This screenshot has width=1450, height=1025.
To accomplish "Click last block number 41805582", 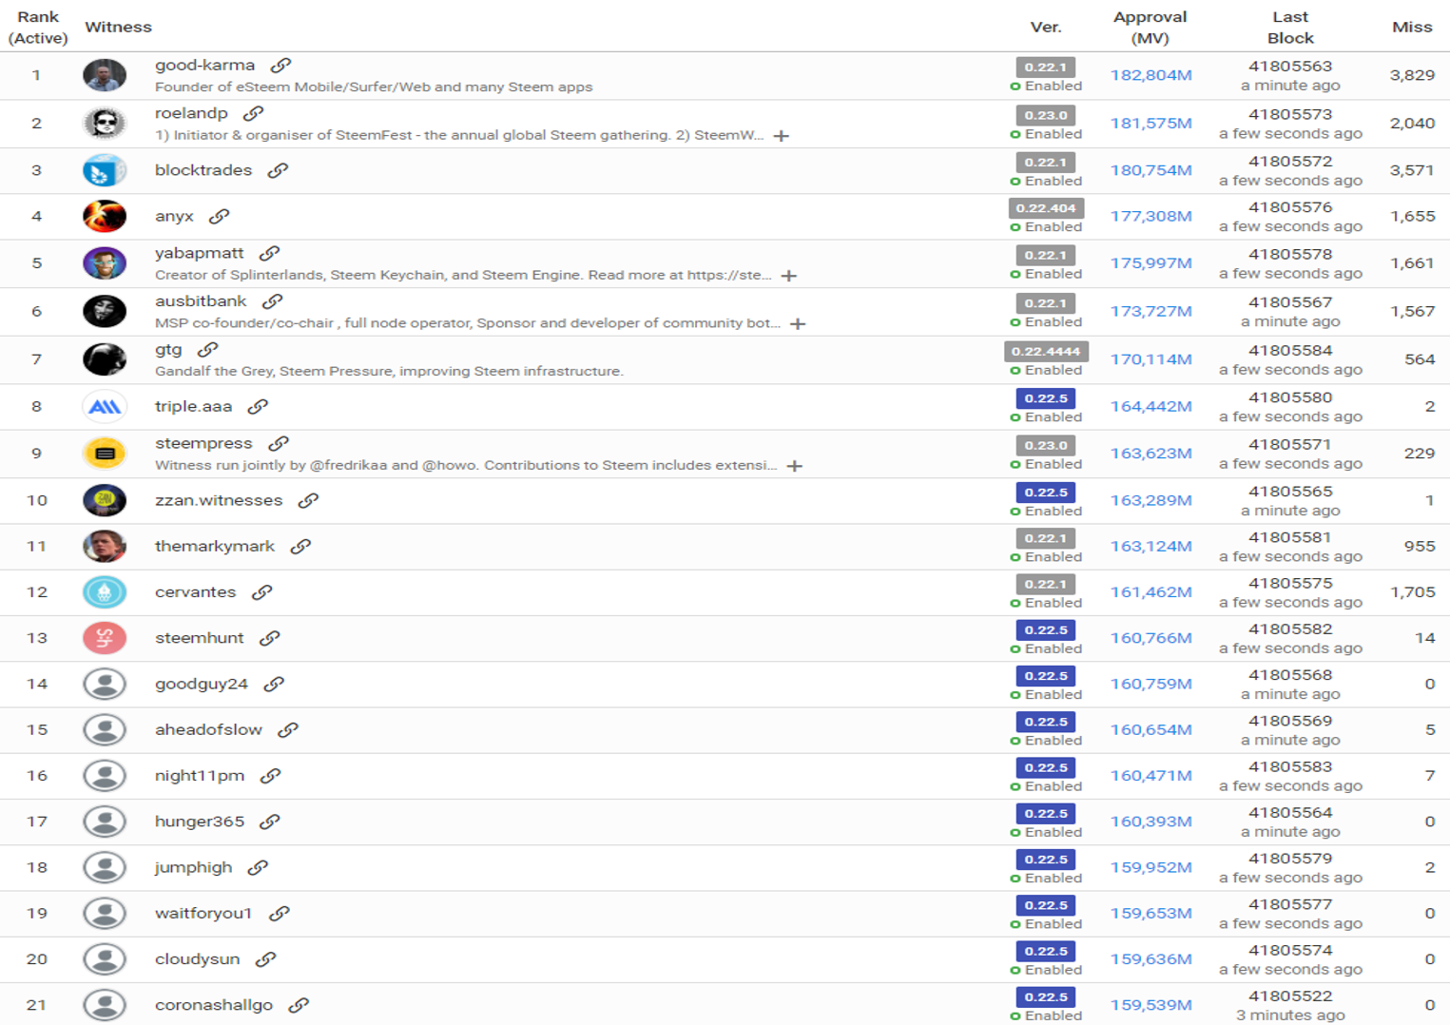I will pyautogui.click(x=1290, y=629).
